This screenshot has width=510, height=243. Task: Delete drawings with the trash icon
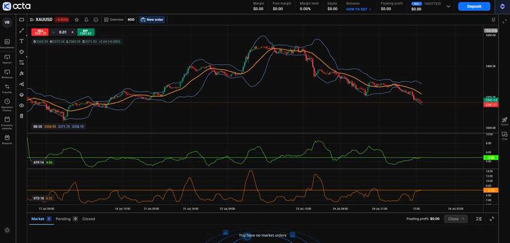point(22,116)
